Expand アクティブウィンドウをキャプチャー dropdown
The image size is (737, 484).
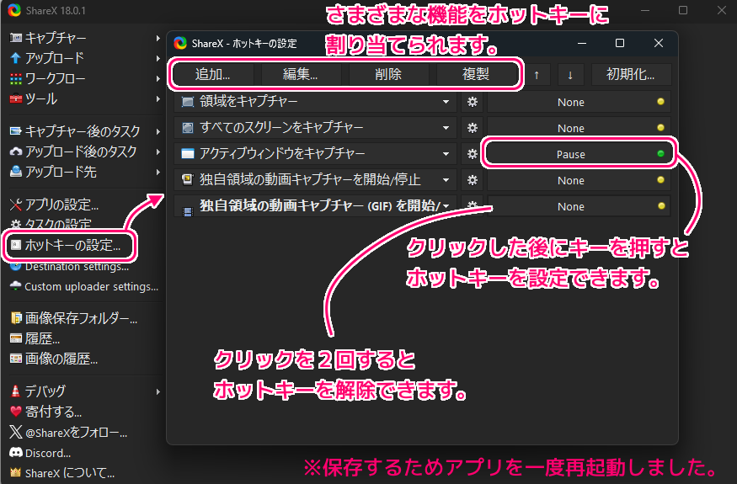[446, 154]
